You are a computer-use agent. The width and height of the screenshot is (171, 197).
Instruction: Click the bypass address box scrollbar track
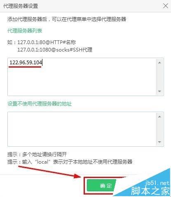click(x=159, y=129)
